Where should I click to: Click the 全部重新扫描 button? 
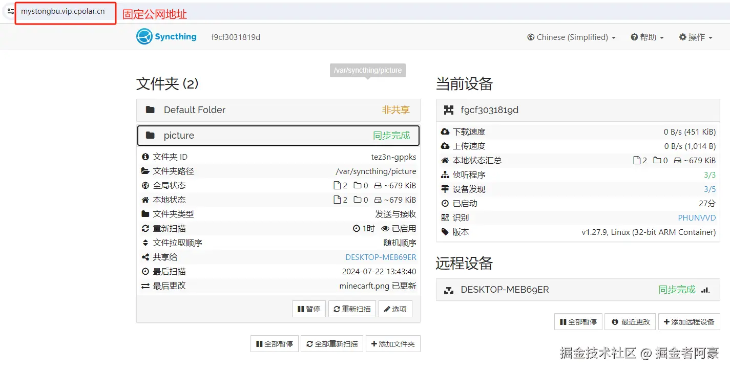point(332,344)
